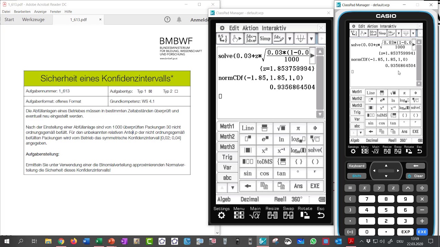Screen dimensions: 440x247
Task: Click solve( key on large ClassPad keypad
Action: click(x=315, y=151)
